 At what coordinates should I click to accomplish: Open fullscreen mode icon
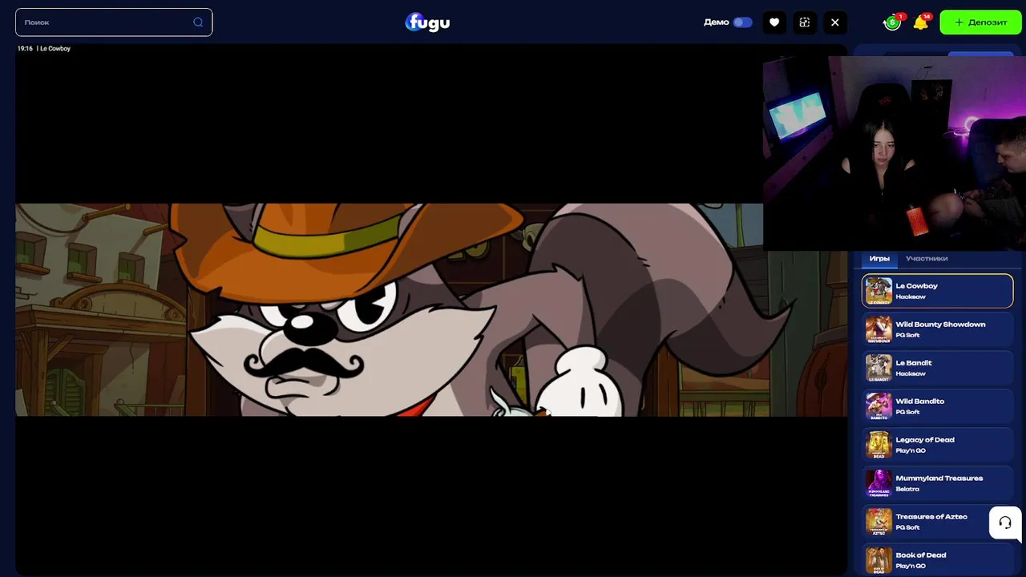click(x=805, y=22)
